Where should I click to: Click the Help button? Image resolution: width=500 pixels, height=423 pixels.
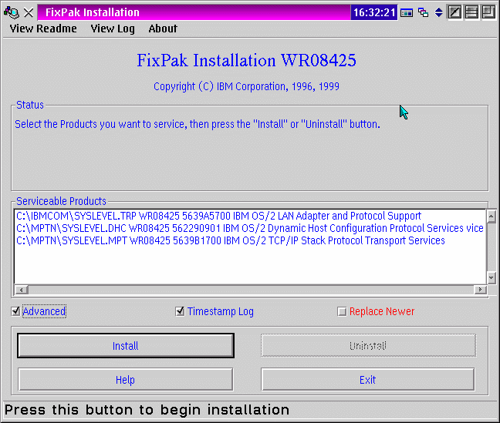pyautogui.click(x=126, y=380)
